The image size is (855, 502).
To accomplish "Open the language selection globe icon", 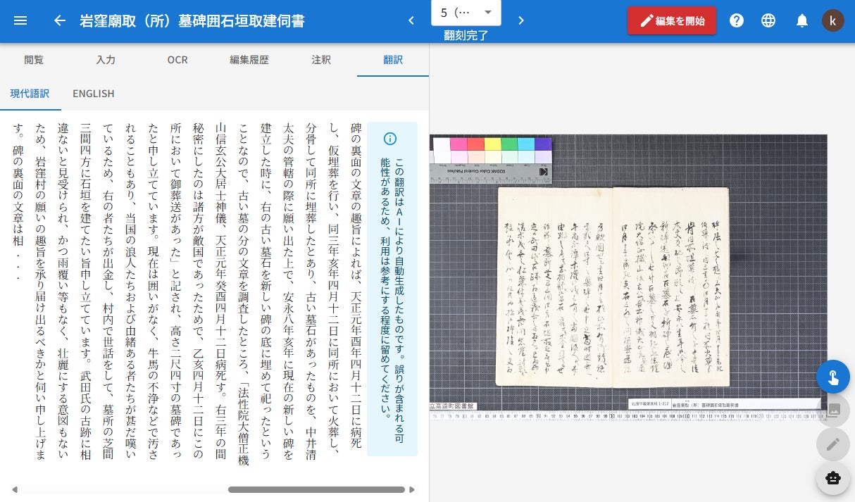I will [x=768, y=20].
